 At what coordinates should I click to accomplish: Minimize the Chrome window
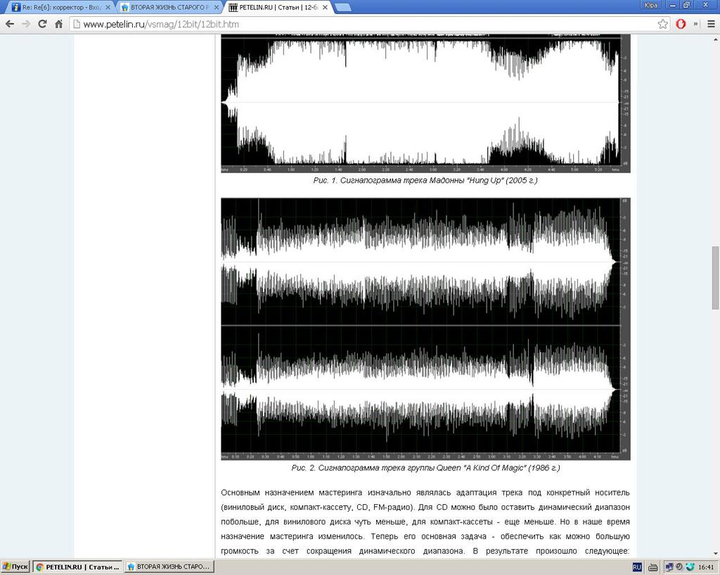(x=673, y=5)
